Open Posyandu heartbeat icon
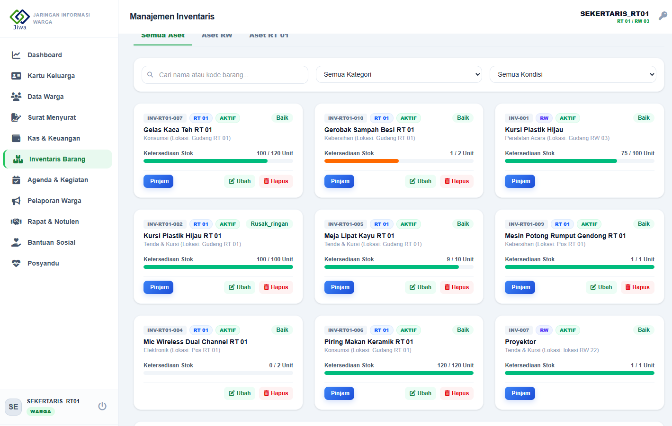 pyautogui.click(x=16, y=263)
